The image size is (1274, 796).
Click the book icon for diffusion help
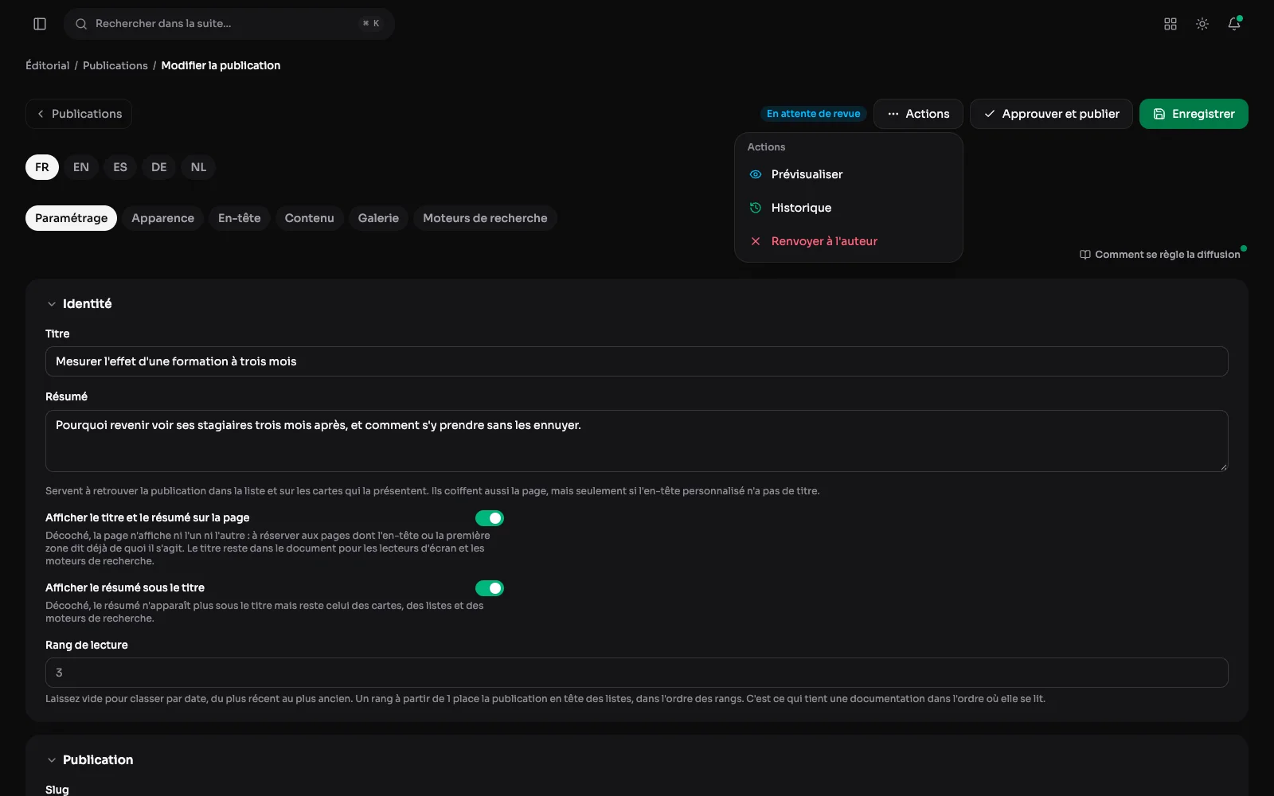pyautogui.click(x=1084, y=255)
